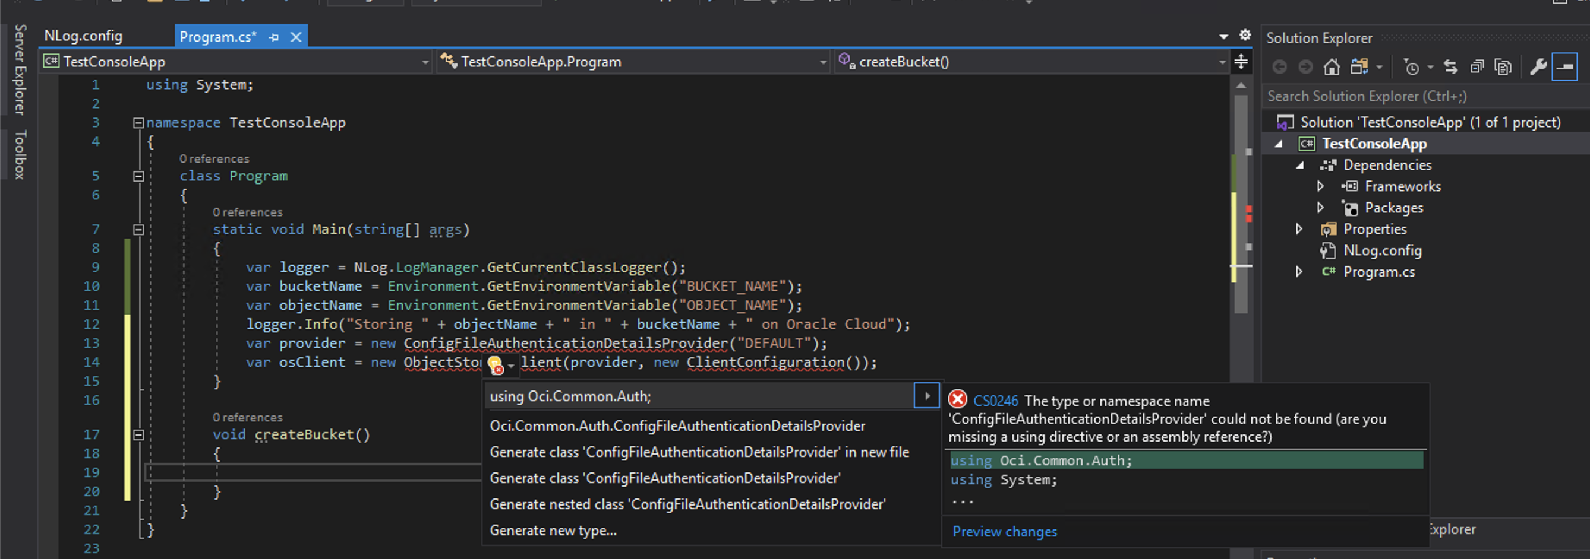Toggle pin on Program.cs tab
The height and width of the screenshot is (559, 1590).
point(274,37)
